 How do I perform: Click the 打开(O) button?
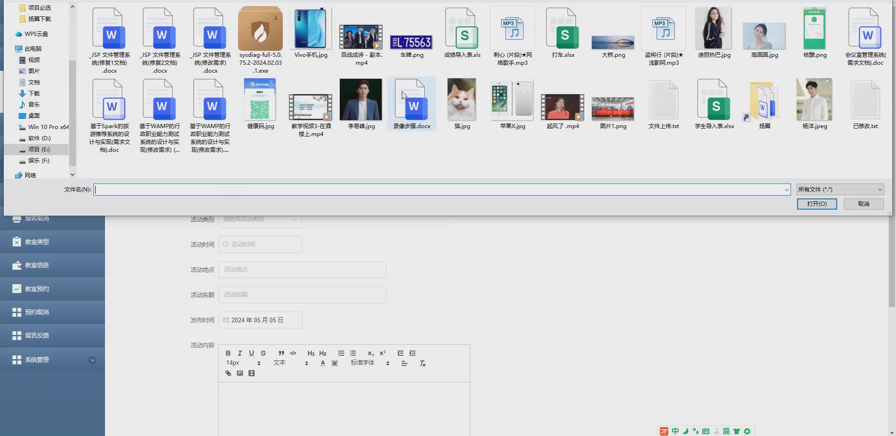(817, 204)
